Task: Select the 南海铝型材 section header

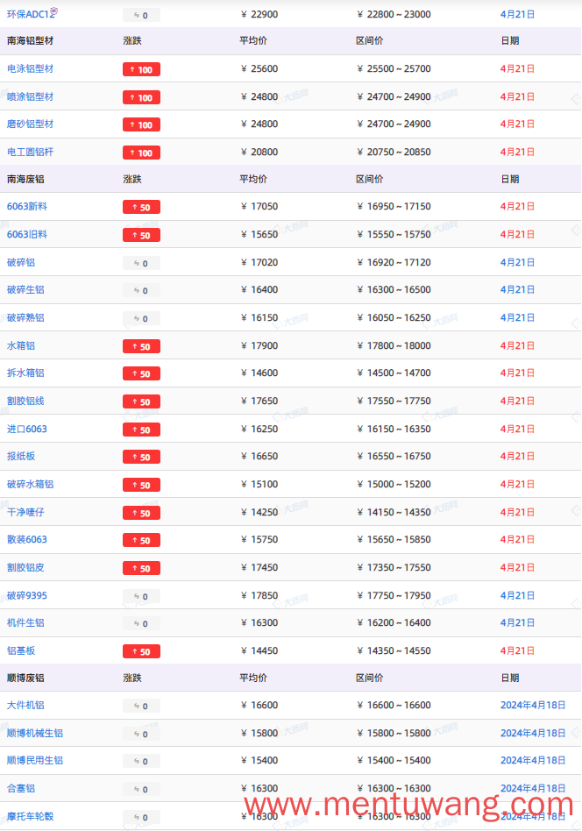Action: pos(30,41)
